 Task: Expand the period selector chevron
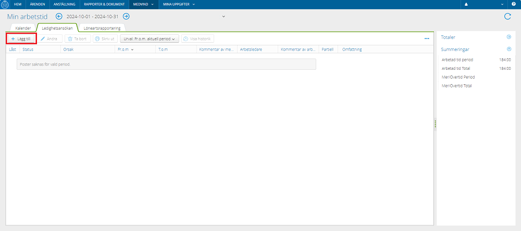click(x=224, y=16)
